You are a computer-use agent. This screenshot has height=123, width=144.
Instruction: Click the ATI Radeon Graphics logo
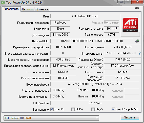click(x=130, y=25)
